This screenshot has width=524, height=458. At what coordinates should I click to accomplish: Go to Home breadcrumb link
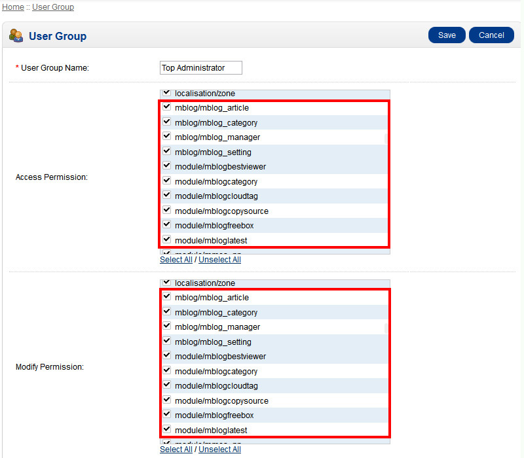[13, 7]
